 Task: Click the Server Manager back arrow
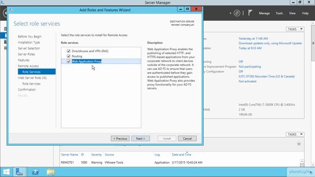click(x=5, y=13)
